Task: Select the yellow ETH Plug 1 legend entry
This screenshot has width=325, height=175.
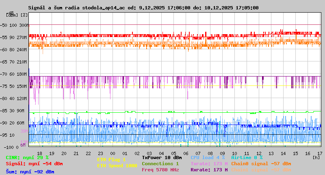Action: (111, 160)
